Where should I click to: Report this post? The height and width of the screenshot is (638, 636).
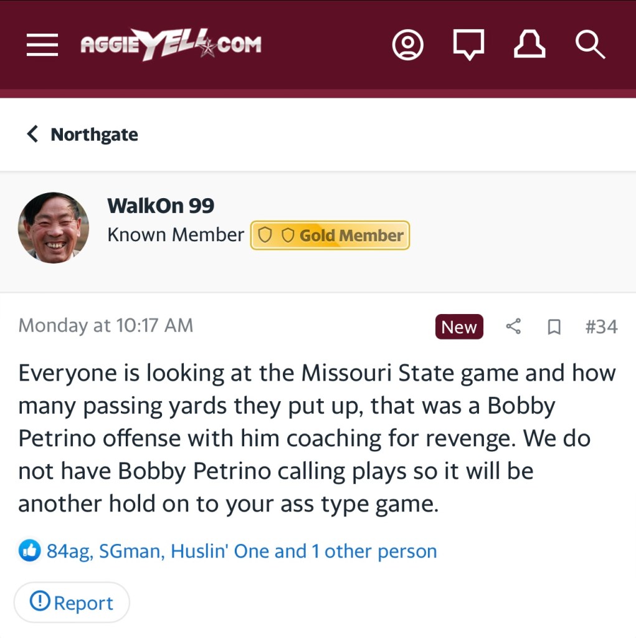[72, 602]
